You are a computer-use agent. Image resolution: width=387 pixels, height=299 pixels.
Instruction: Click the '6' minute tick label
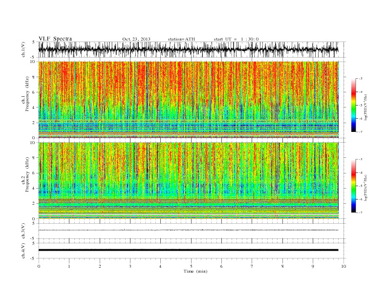tap(222, 266)
